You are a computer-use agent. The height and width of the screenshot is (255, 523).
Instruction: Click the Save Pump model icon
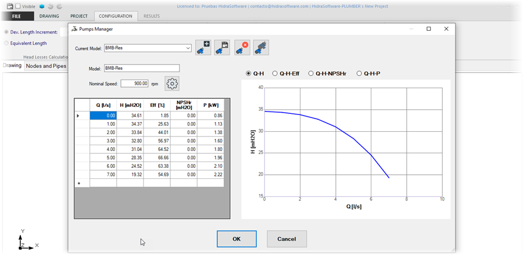click(x=223, y=48)
